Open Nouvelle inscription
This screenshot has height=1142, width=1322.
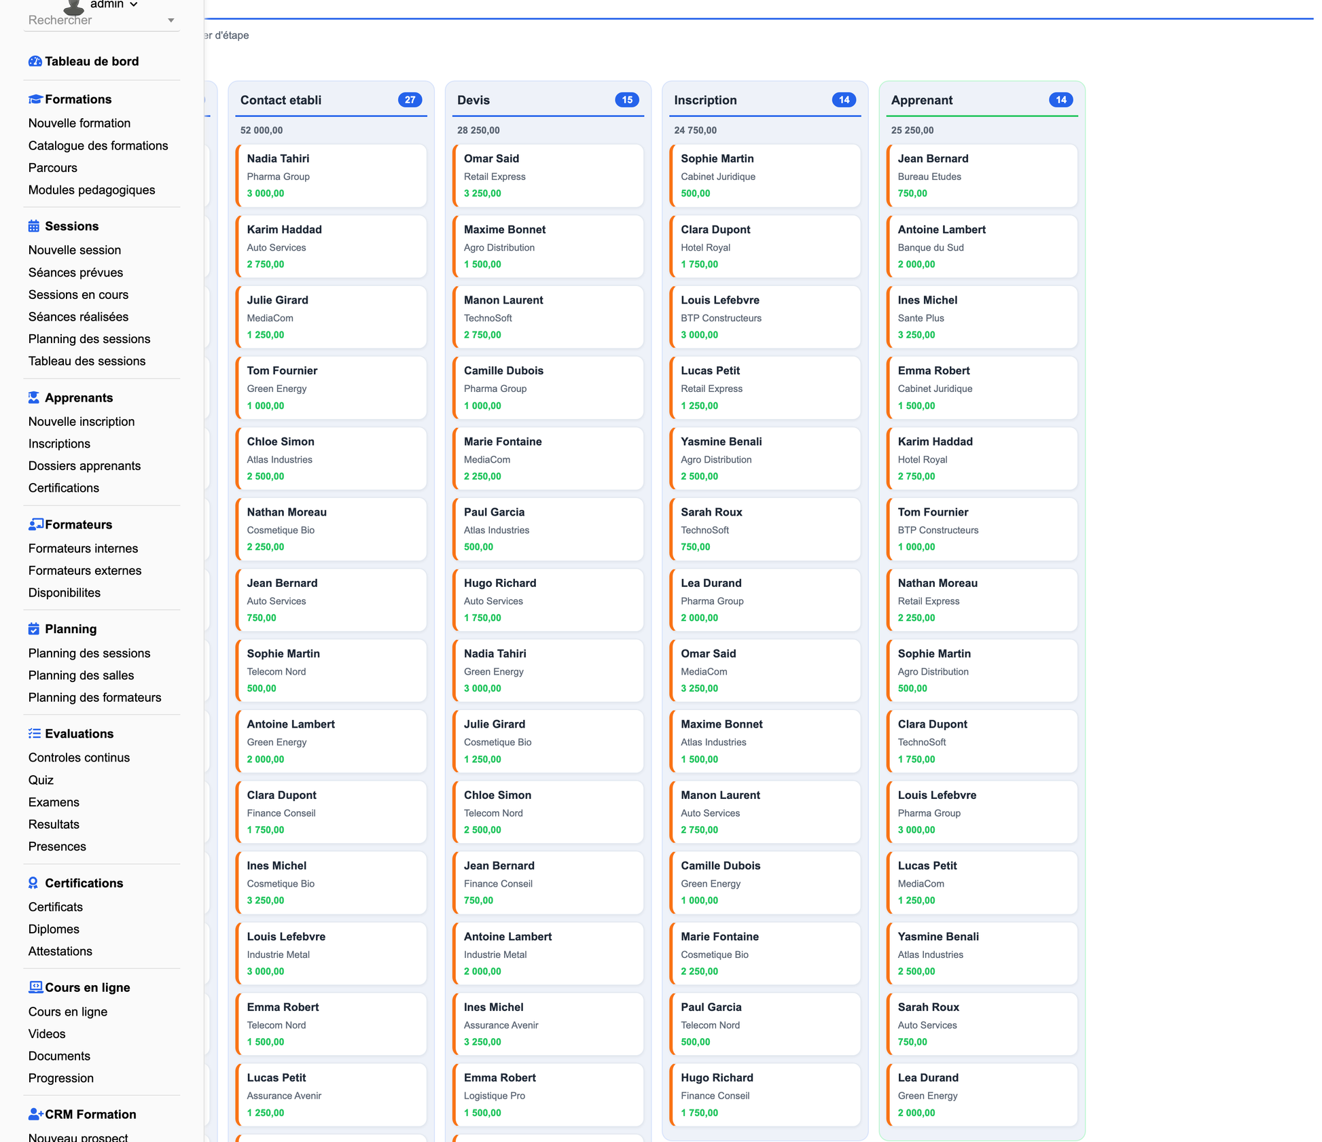click(82, 421)
